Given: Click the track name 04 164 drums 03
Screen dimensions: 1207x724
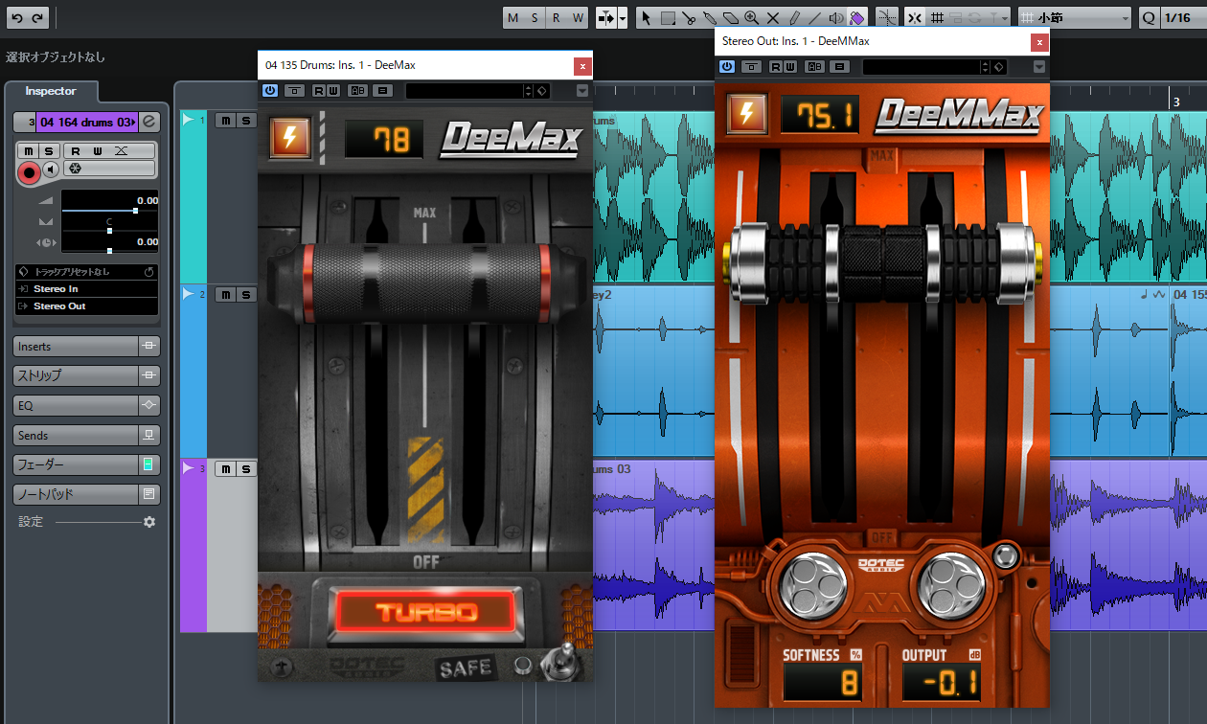Looking at the screenshot, I should click(86, 122).
